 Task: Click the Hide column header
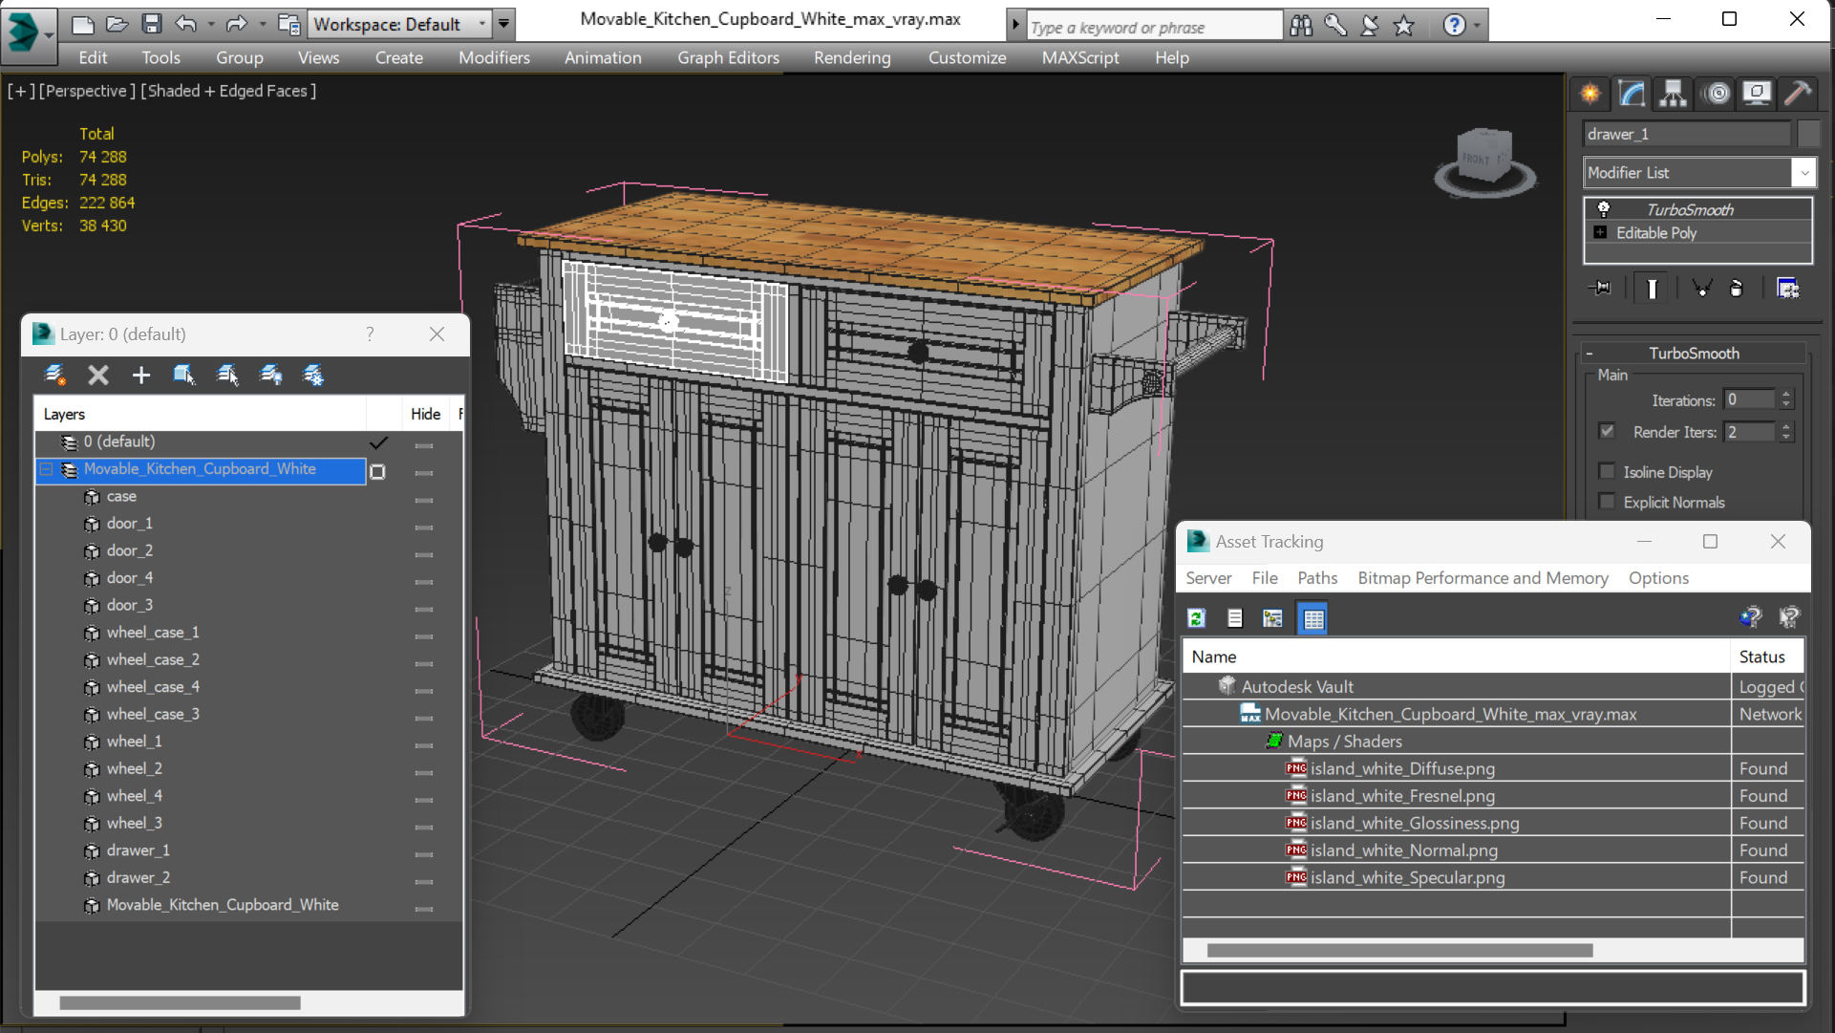point(425,414)
